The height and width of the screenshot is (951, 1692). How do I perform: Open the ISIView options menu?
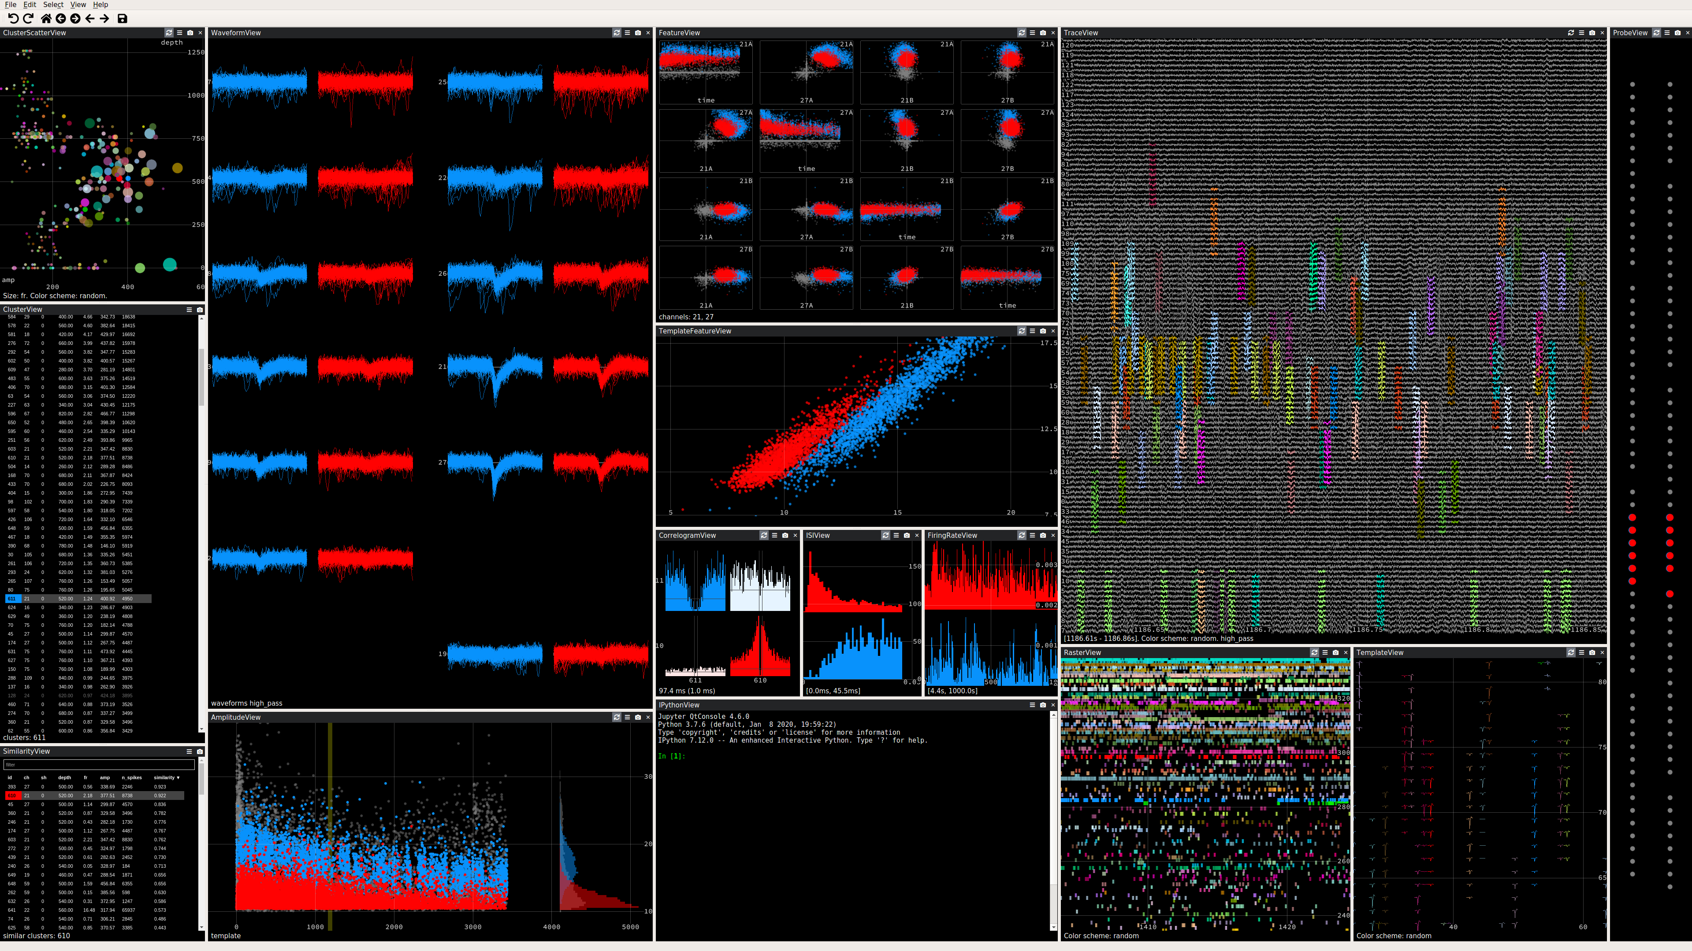click(x=896, y=536)
